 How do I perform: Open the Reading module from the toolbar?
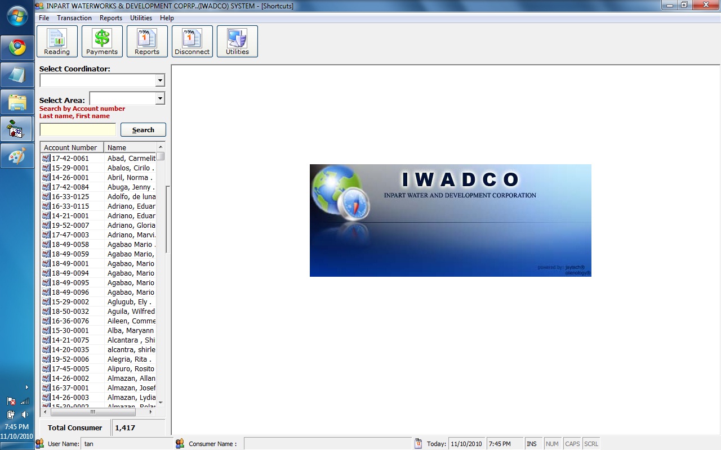[56, 41]
